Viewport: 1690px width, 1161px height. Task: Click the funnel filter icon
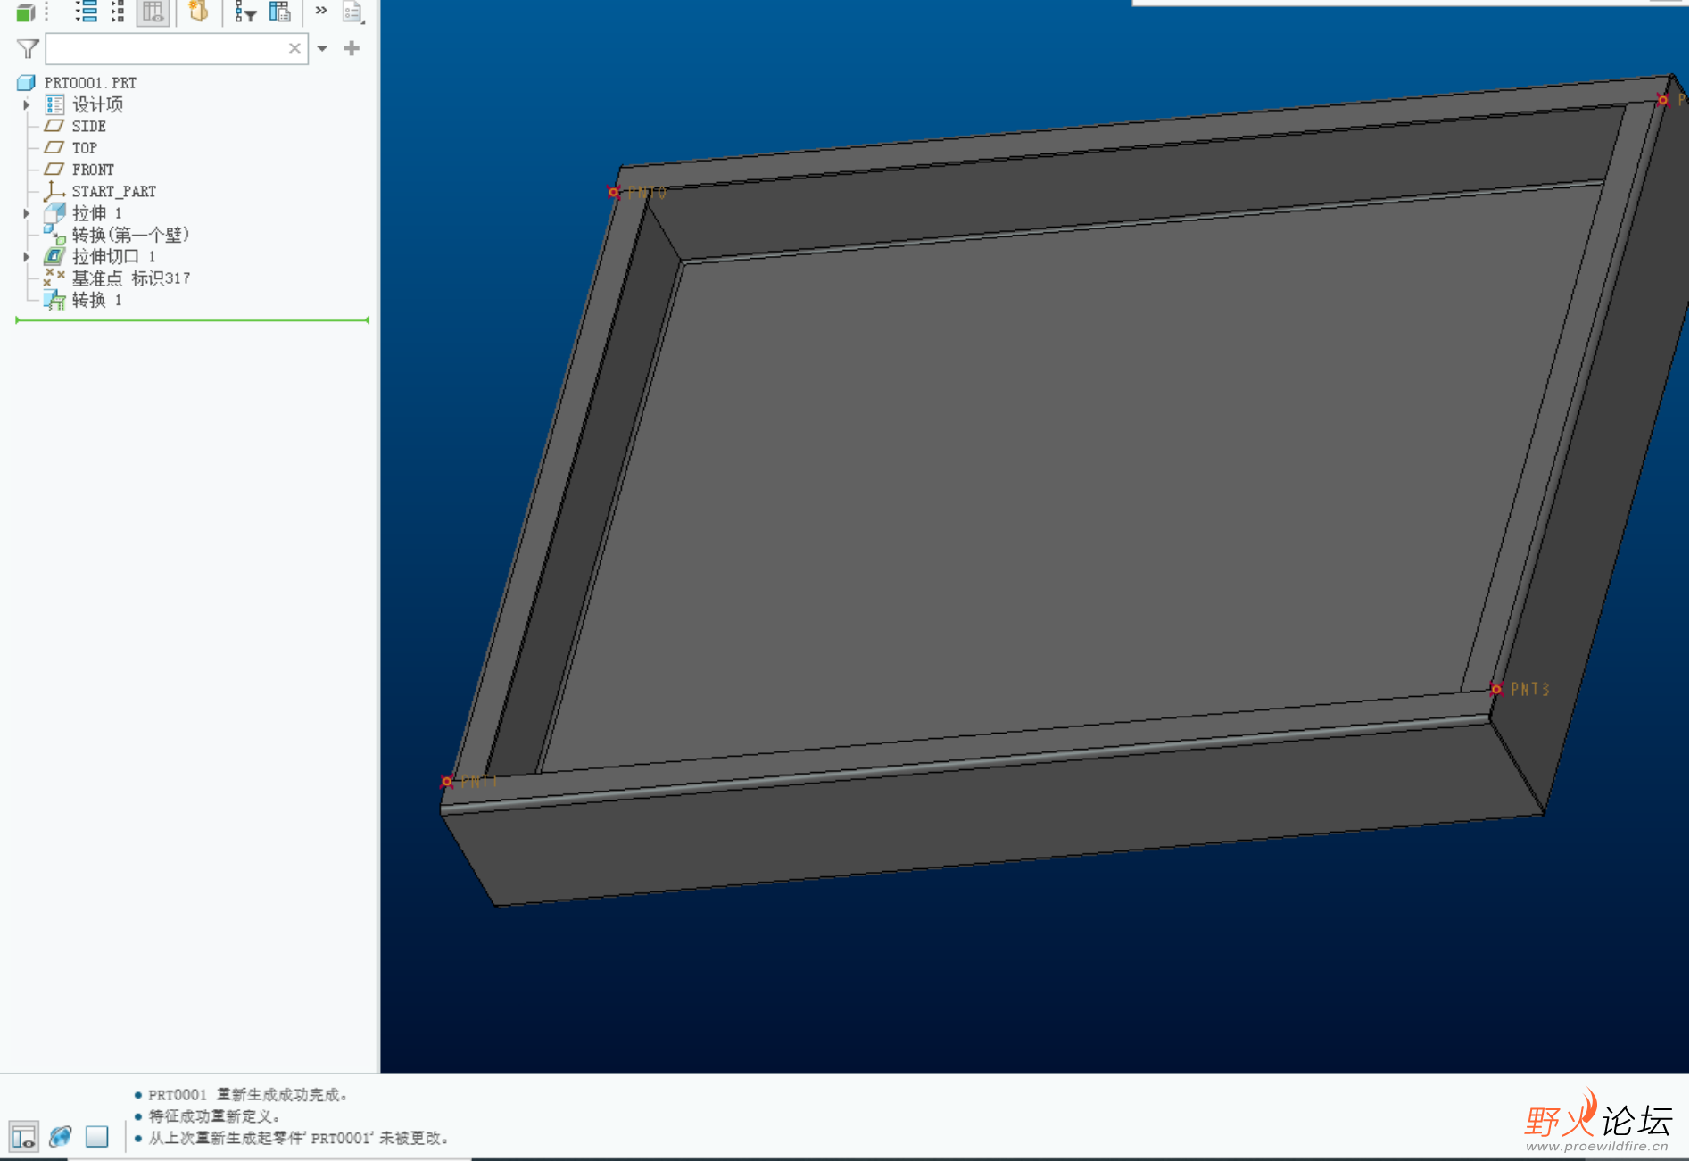pyautogui.click(x=28, y=48)
